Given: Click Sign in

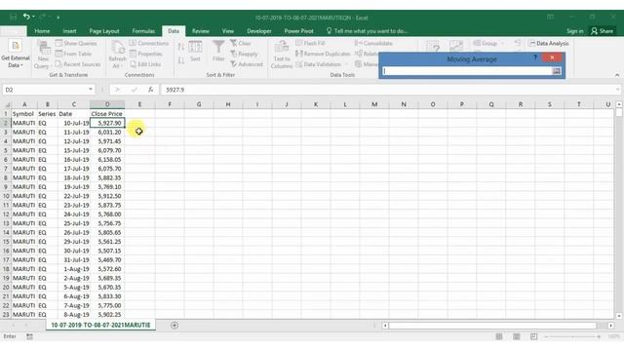Looking at the screenshot, I should click(575, 31).
